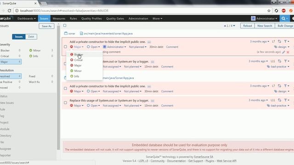This screenshot has width=294, height=165.
Task: Select Critical in the severity menu
Action: click(x=84, y=60)
